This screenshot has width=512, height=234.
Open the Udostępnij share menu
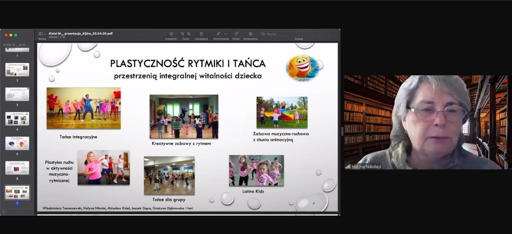(x=201, y=34)
